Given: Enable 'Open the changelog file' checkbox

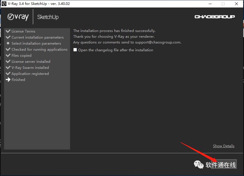Looking at the screenshot, I should (x=75, y=50).
